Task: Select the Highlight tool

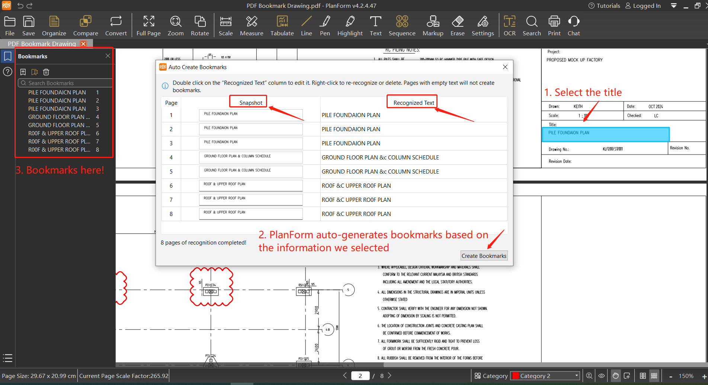Action: (350, 26)
